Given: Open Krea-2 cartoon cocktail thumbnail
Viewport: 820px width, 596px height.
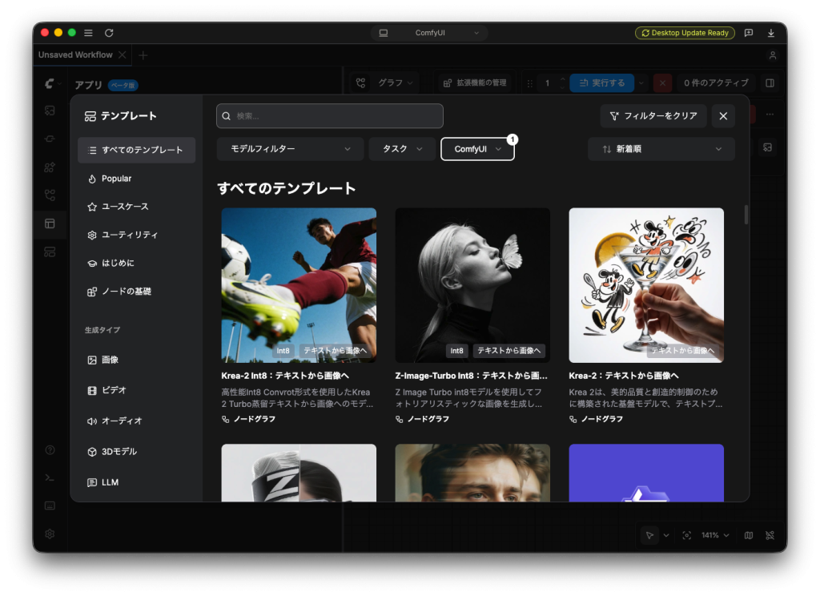Looking at the screenshot, I should (x=646, y=285).
